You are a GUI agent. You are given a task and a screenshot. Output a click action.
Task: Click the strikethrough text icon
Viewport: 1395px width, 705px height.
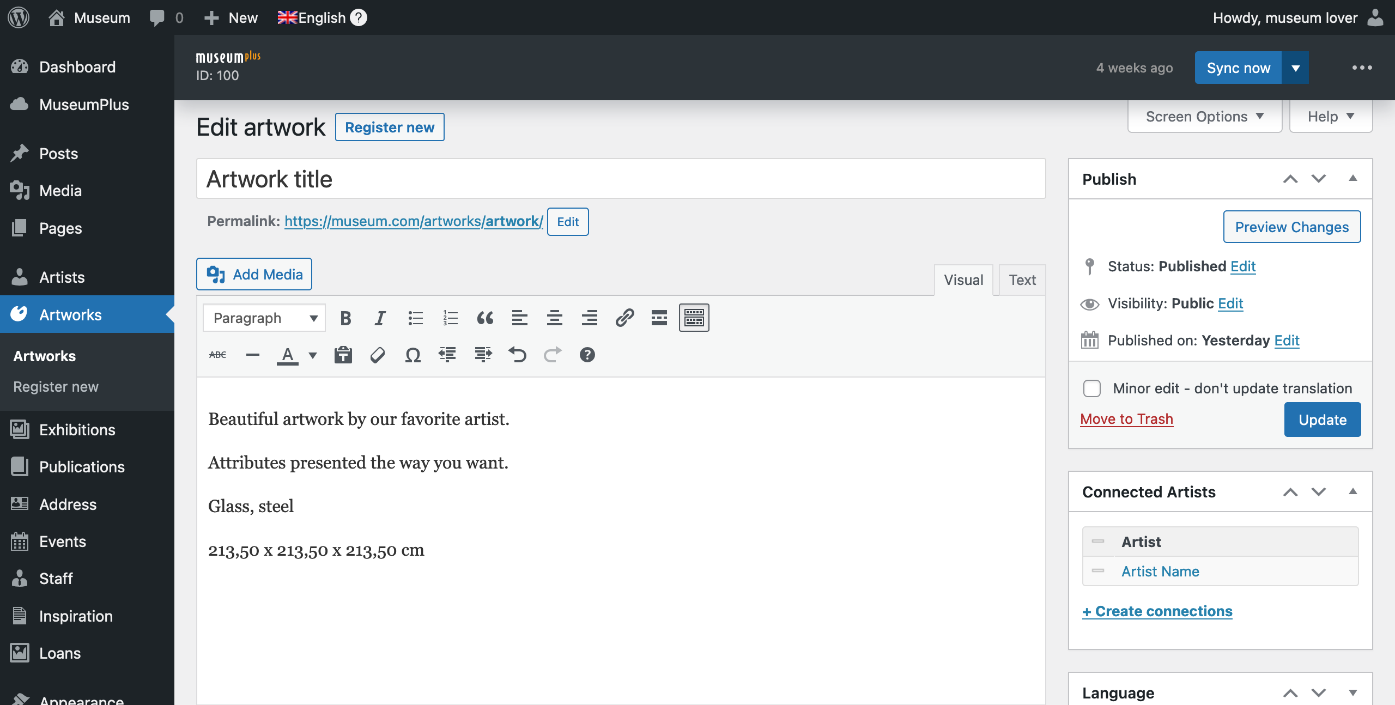(x=217, y=354)
